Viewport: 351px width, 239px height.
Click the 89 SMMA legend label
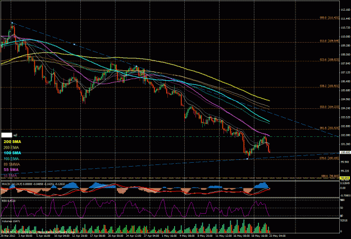pos(12,164)
